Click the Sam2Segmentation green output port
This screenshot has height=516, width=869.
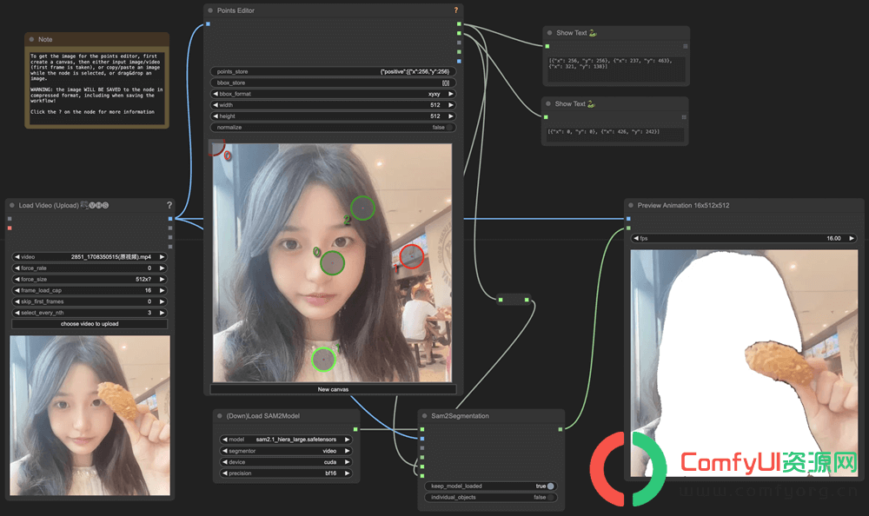pyautogui.click(x=561, y=429)
